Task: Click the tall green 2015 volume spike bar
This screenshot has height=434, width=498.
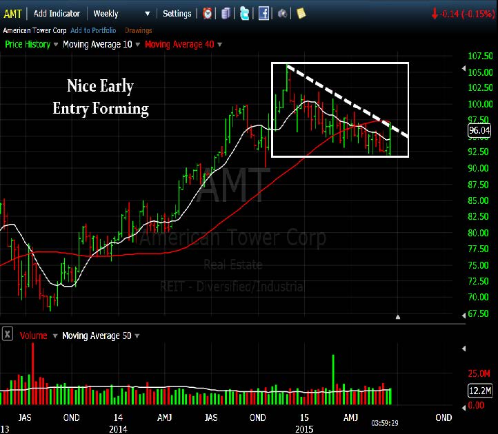Action: click(x=333, y=380)
